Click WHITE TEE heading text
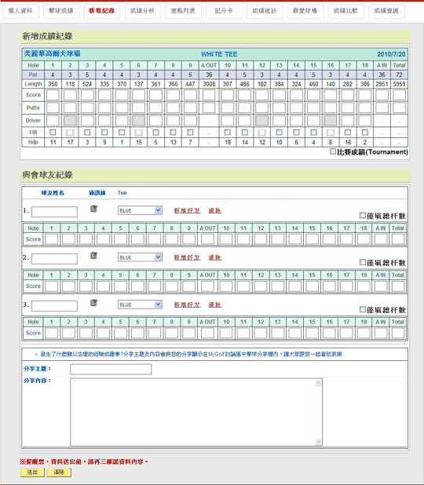Image resolution: width=424 pixels, height=485 pixels. [219, 54]
